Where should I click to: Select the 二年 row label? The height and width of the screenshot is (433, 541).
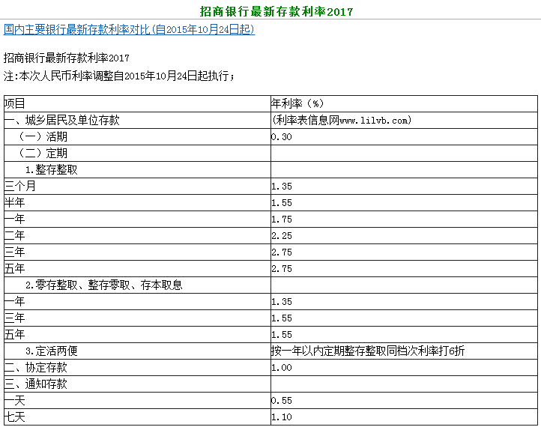point(14,236)
